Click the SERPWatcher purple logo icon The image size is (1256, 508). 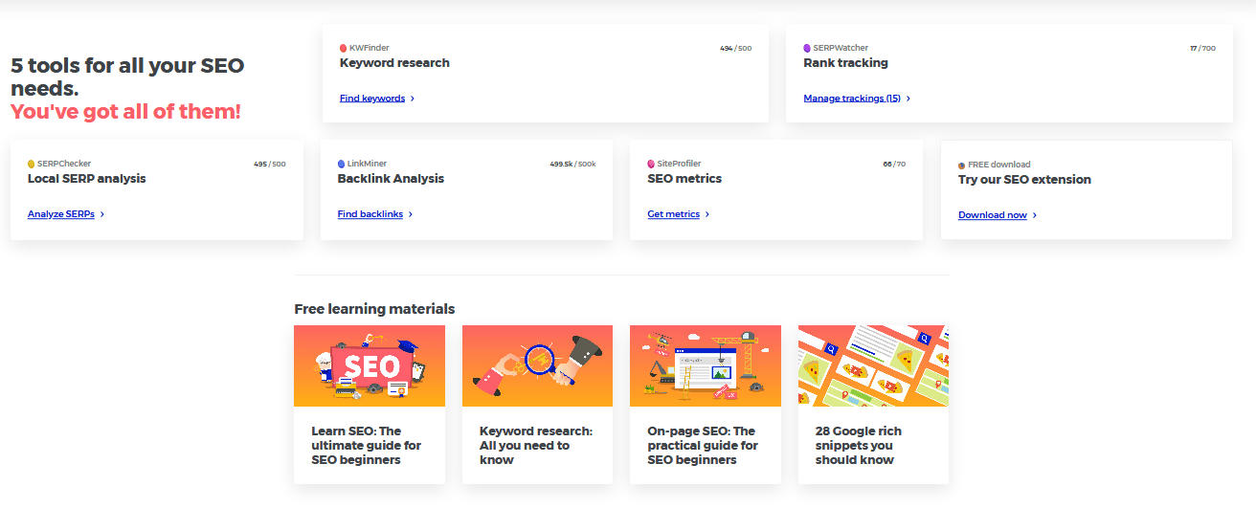pos(807,48)
